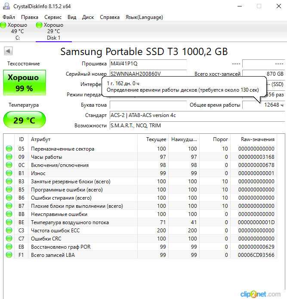Click the Samsung Portable SSD T3 title
The image size is (287, 299).
[144, 52]
